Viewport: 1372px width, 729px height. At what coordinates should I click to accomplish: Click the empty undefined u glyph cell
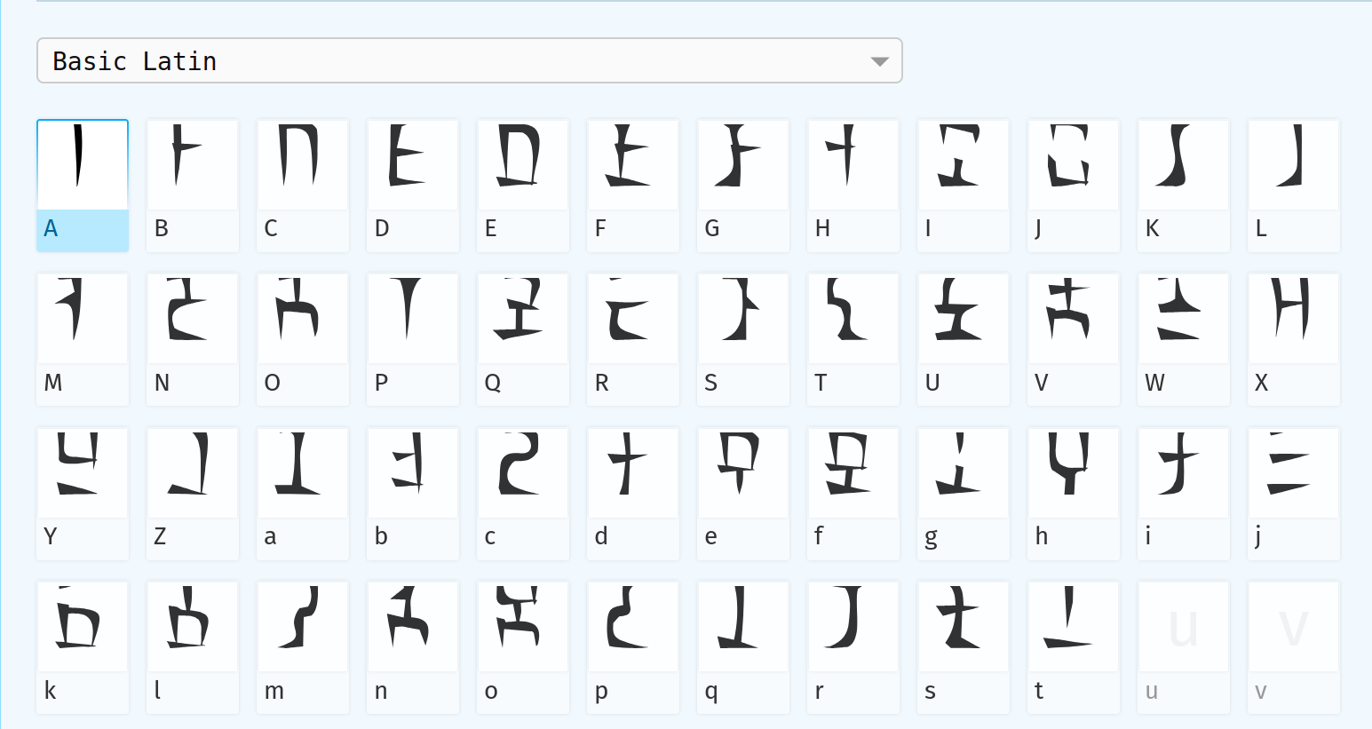tap(1184, 626)
